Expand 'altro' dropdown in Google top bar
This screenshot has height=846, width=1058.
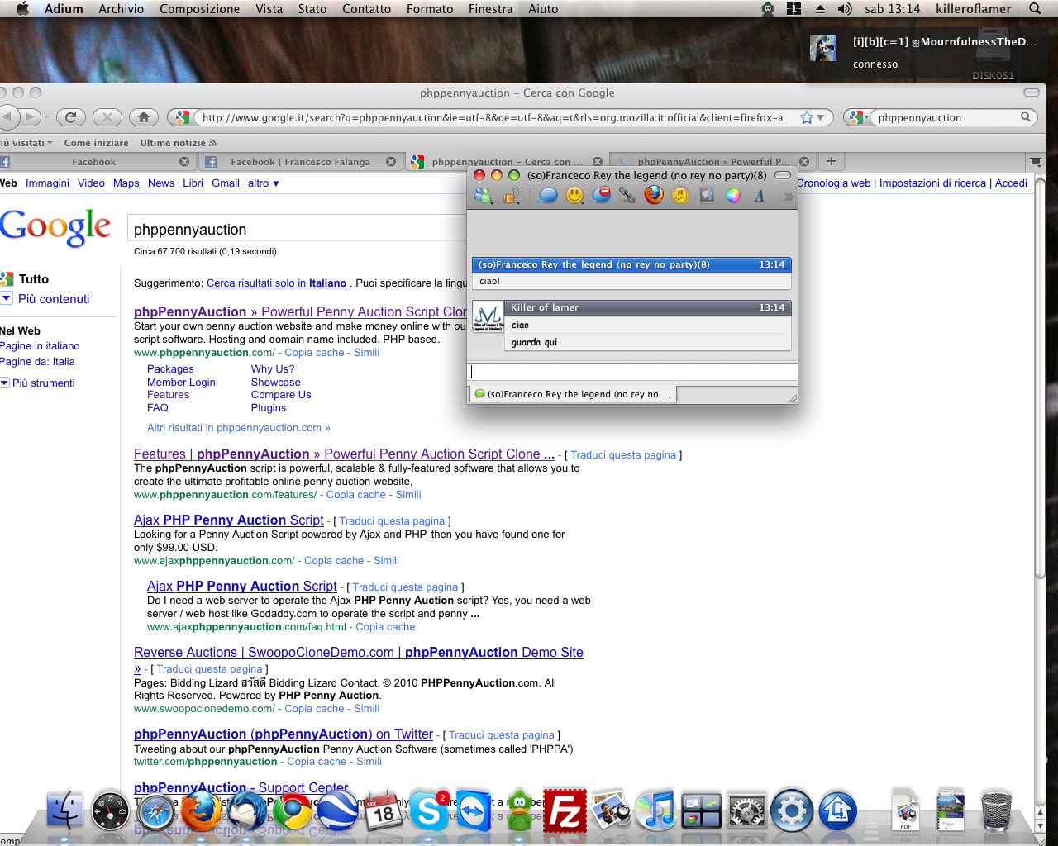coord(264,183)
